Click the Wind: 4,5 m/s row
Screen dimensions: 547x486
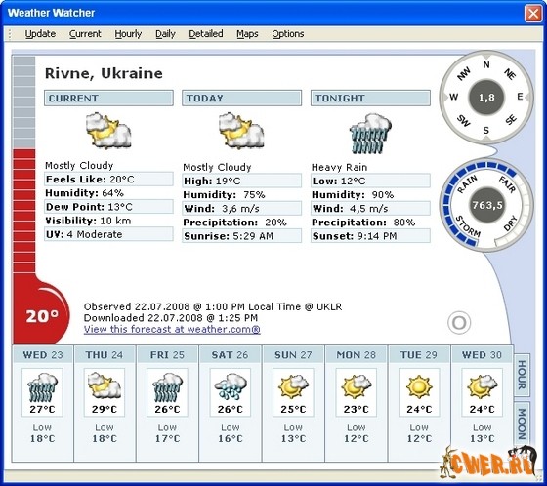370,209
